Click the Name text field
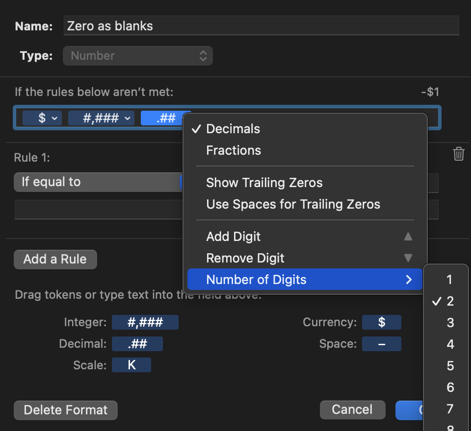Screen dimensions: 471x431 [261, 26]
